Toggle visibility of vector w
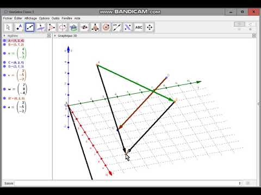 tap(4, 89)
